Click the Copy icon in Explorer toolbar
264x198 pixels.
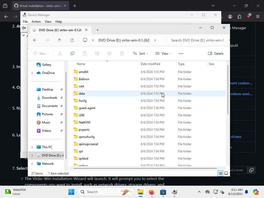click(x=72, y=54)
